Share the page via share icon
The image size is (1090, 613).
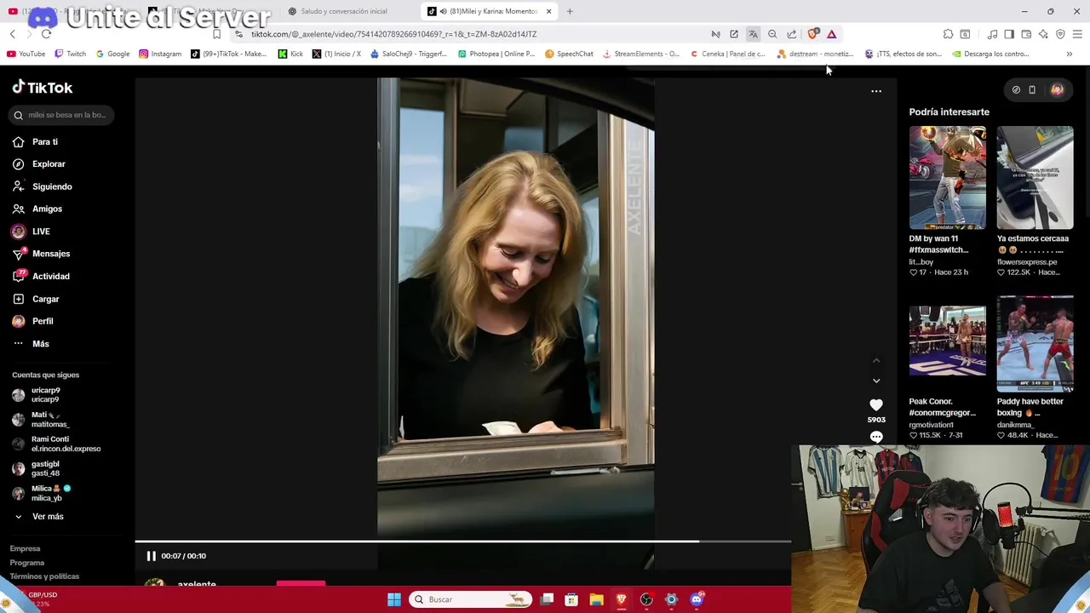[x=792, y=34]
